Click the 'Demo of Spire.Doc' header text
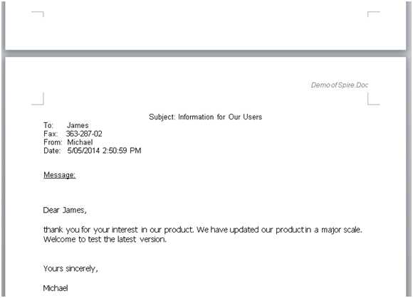Image resolution: width=413 pixels, height=298 pixels. (340, 85)
